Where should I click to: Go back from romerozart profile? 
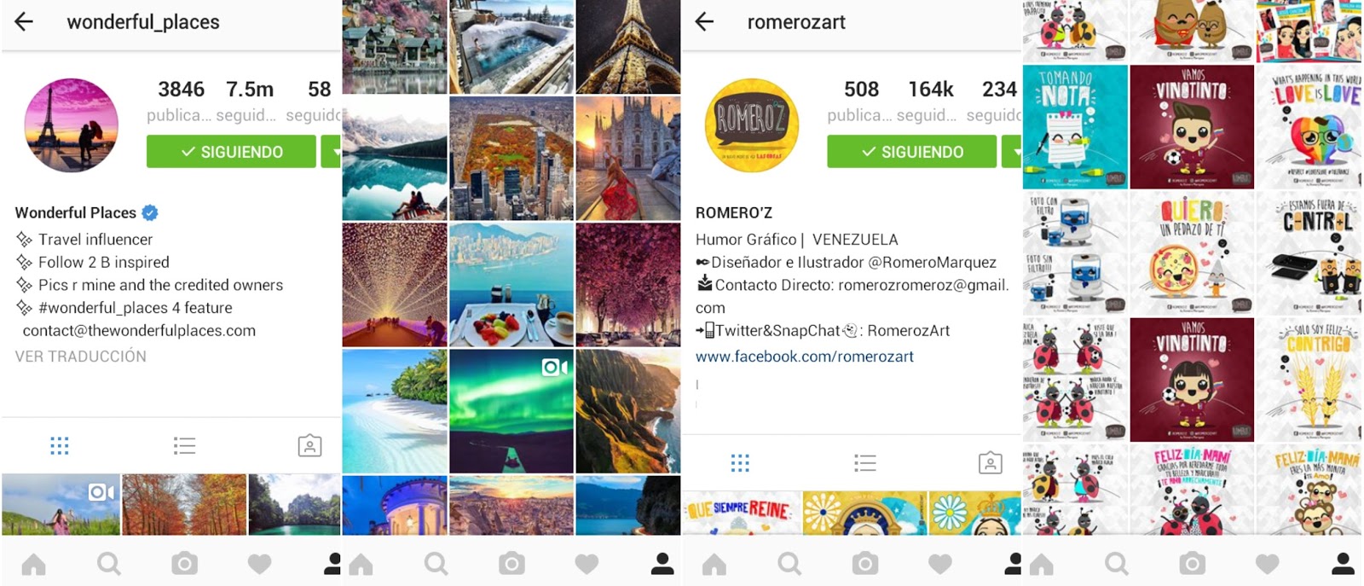(x=704, y=22)
